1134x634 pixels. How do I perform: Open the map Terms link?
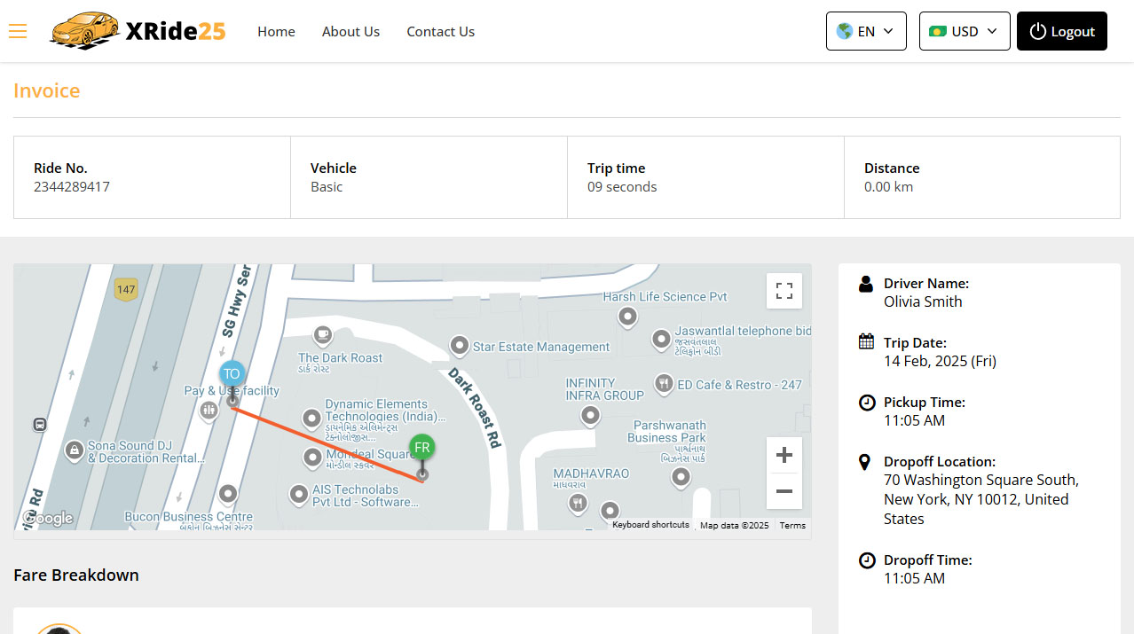coord(792,525)
